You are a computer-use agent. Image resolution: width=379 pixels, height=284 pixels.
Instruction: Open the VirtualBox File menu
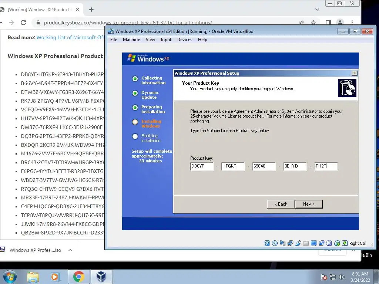click(x=114, y=40)
